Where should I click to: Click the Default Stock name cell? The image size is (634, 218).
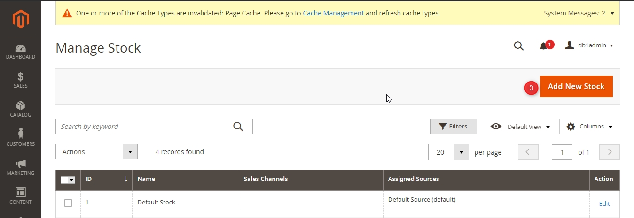pyautogui.click(x=186, y=203)
